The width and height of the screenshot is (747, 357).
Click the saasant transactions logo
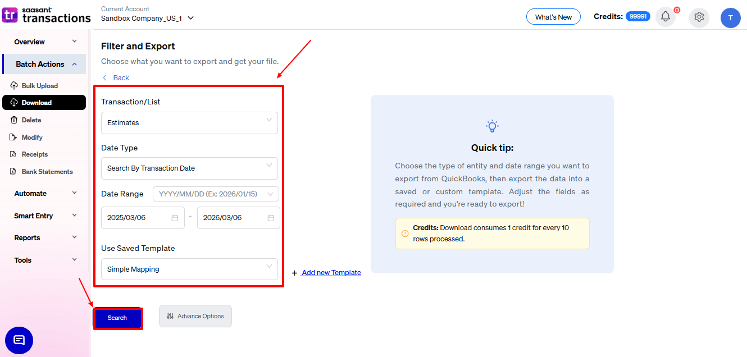tap(46, 15)
